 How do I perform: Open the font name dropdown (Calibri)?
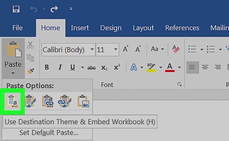click(92, 50)
